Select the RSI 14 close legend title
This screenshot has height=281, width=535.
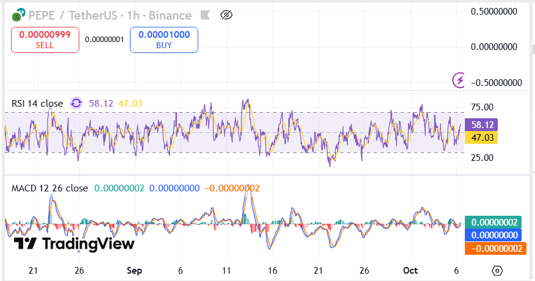coord(38,104)
